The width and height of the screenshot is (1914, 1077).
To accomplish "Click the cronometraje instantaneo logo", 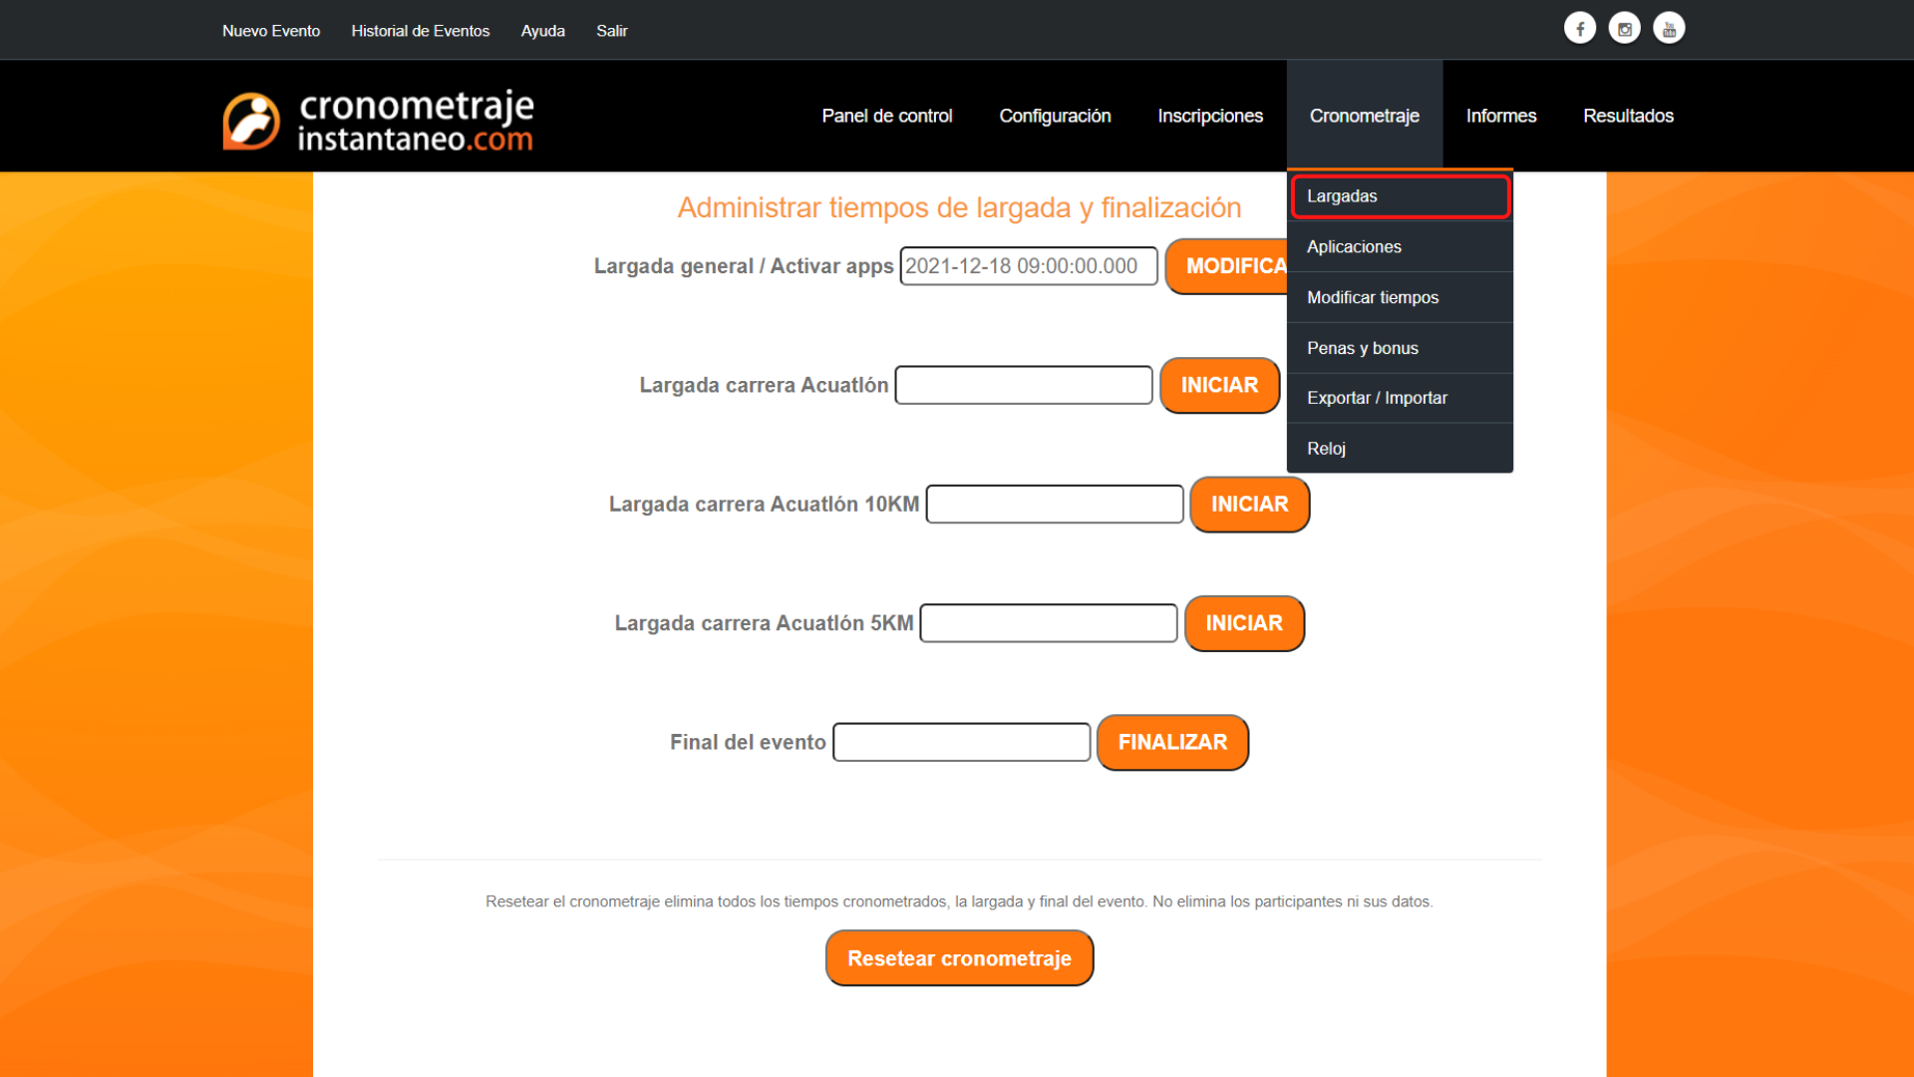I will [x=379, y=121].
